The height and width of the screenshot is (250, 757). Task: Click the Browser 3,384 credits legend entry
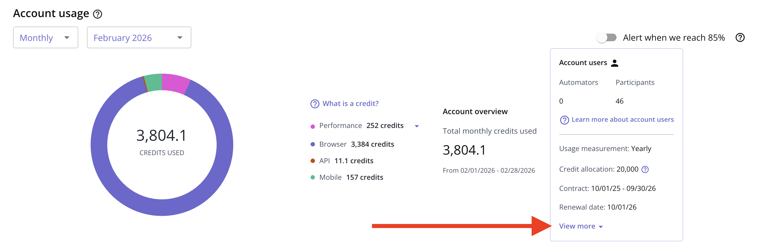(x=356, y=145)
